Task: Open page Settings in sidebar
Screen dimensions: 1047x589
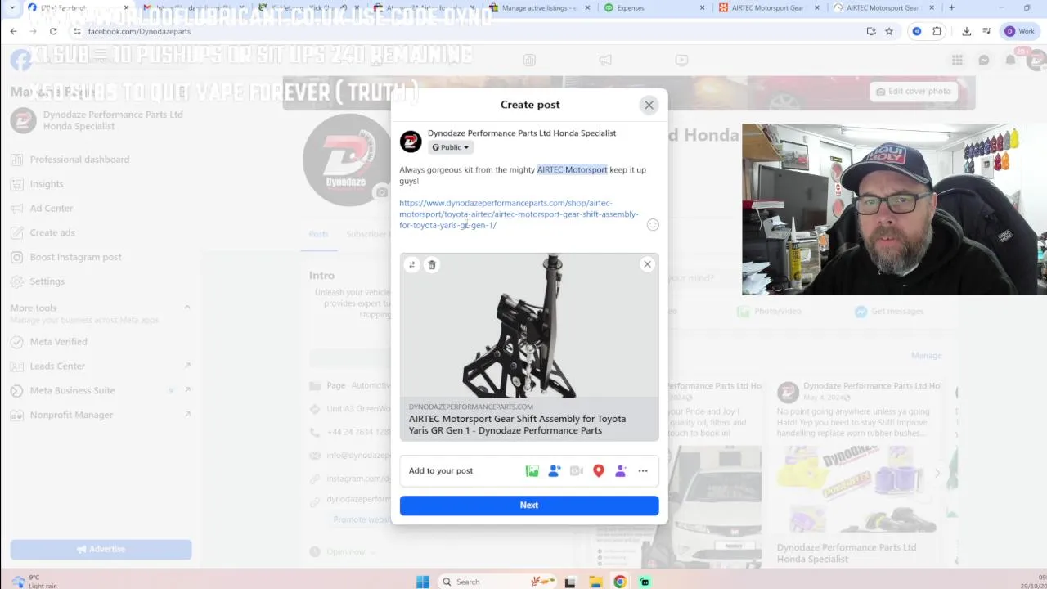Action: point(47,281)
